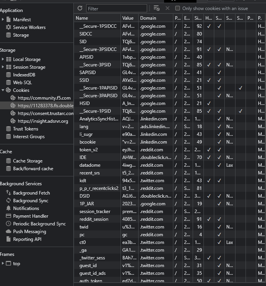Click the refresh cookies icon
The image size is (266, 286).
[x=80, y=8]
